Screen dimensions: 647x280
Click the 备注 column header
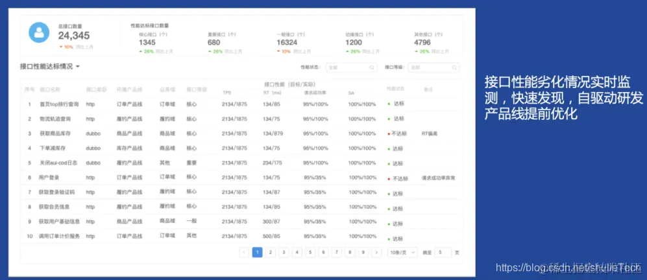(x=428, y=89)
